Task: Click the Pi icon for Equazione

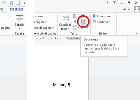Action: [94, 16]
